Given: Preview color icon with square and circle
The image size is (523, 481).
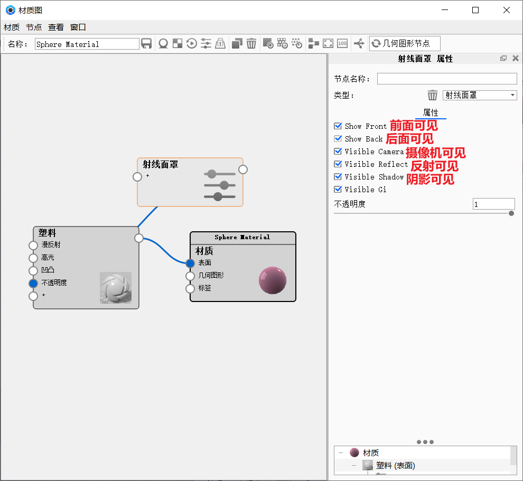Looking at the screenshot, I should 268,44.
